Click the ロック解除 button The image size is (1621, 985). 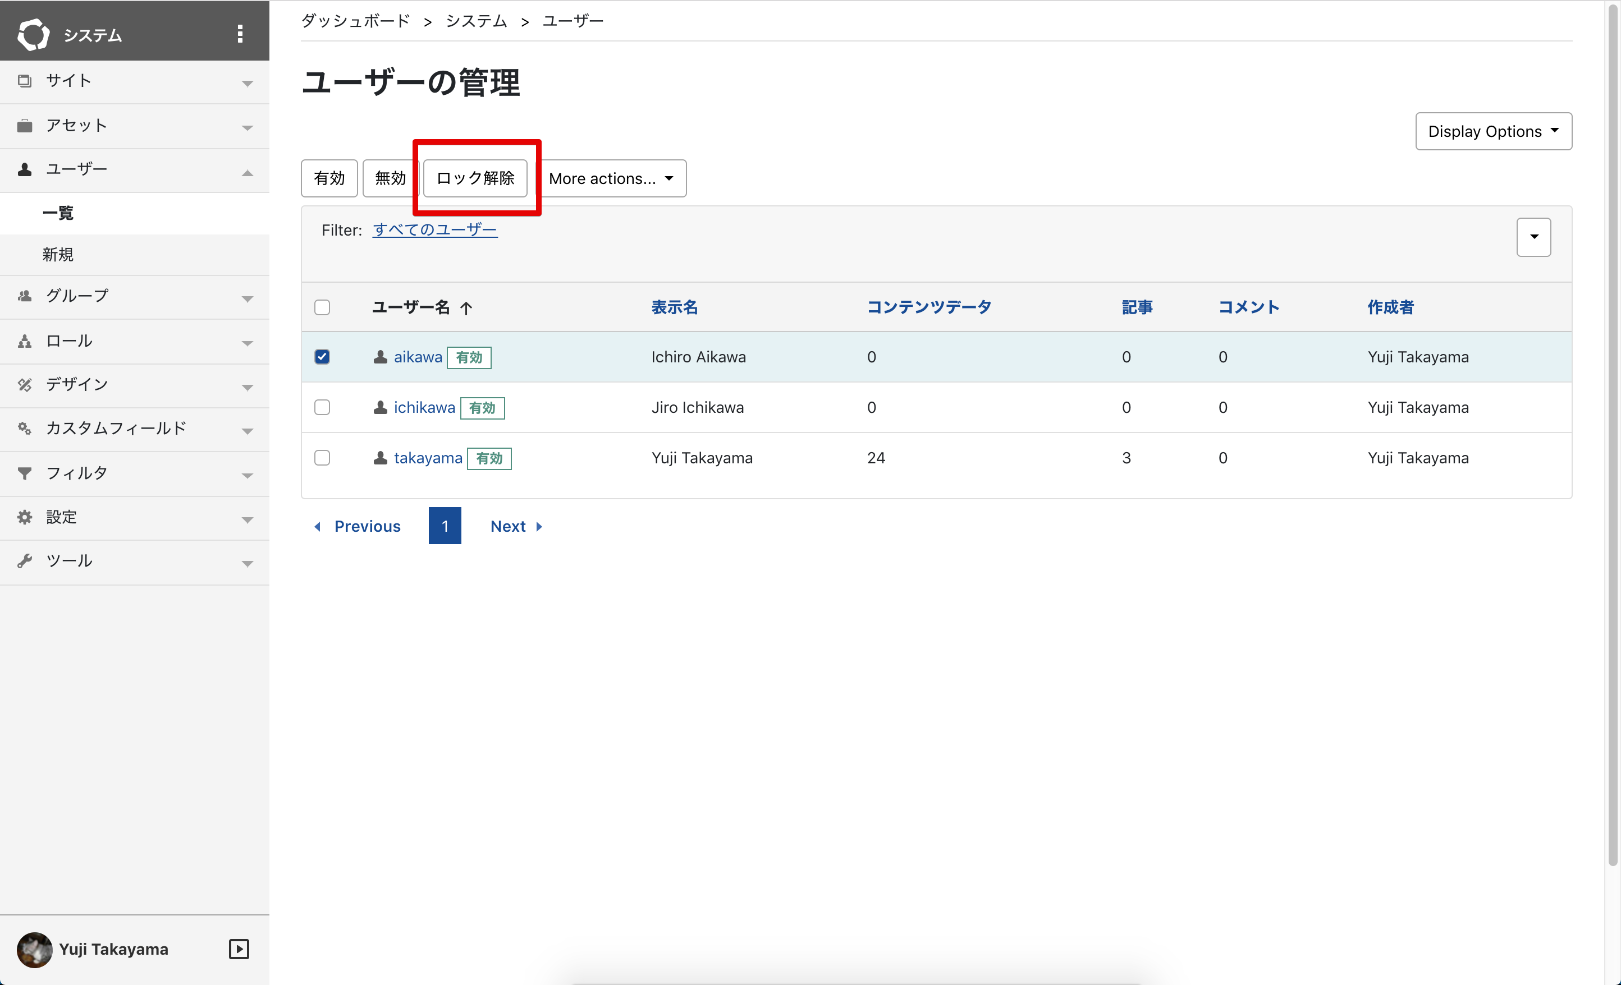point(475,178)
